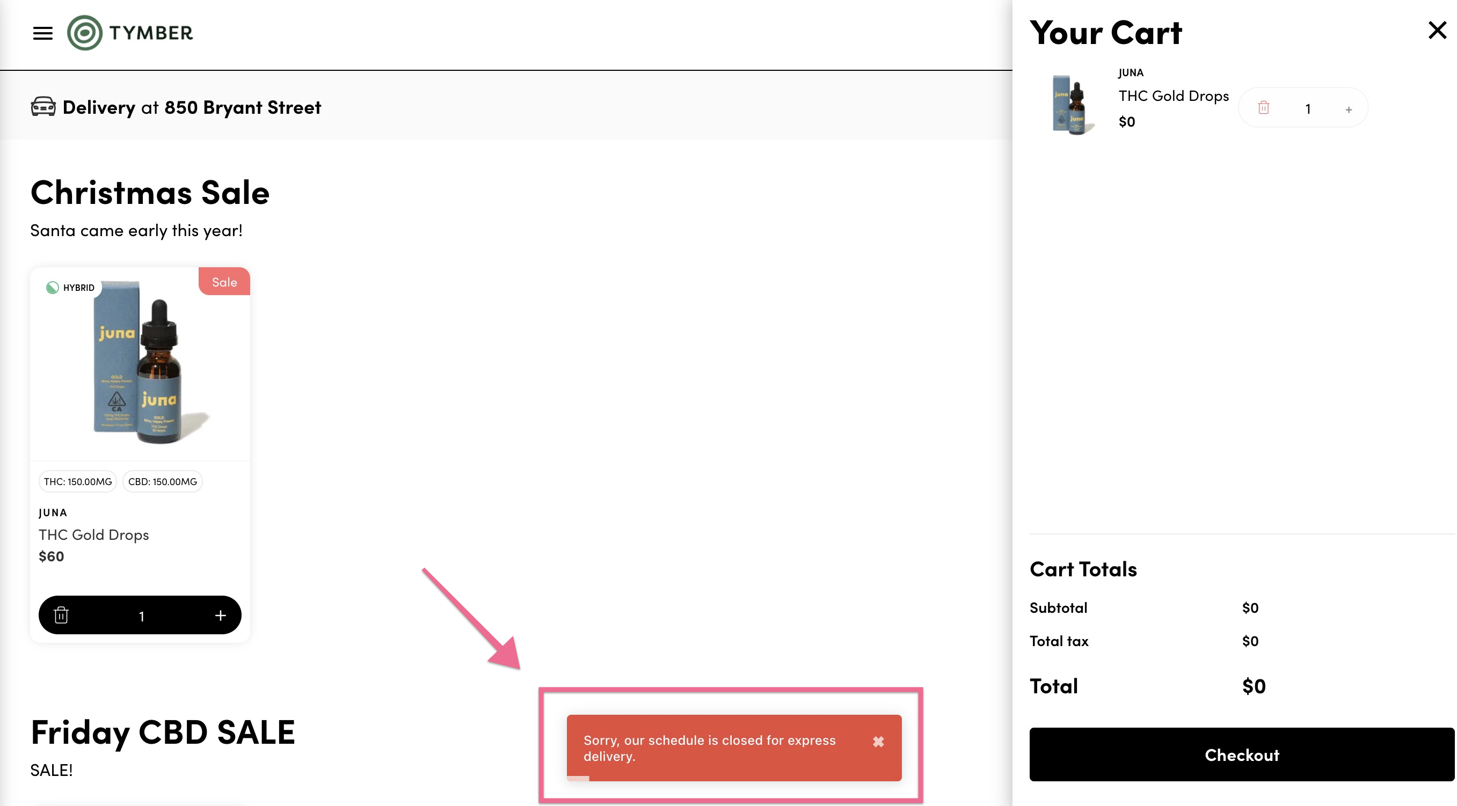Click the Friday CBD SALE heading
Image resolution: width=1457 pixels, height=806 pixels.
coord(163,732)
